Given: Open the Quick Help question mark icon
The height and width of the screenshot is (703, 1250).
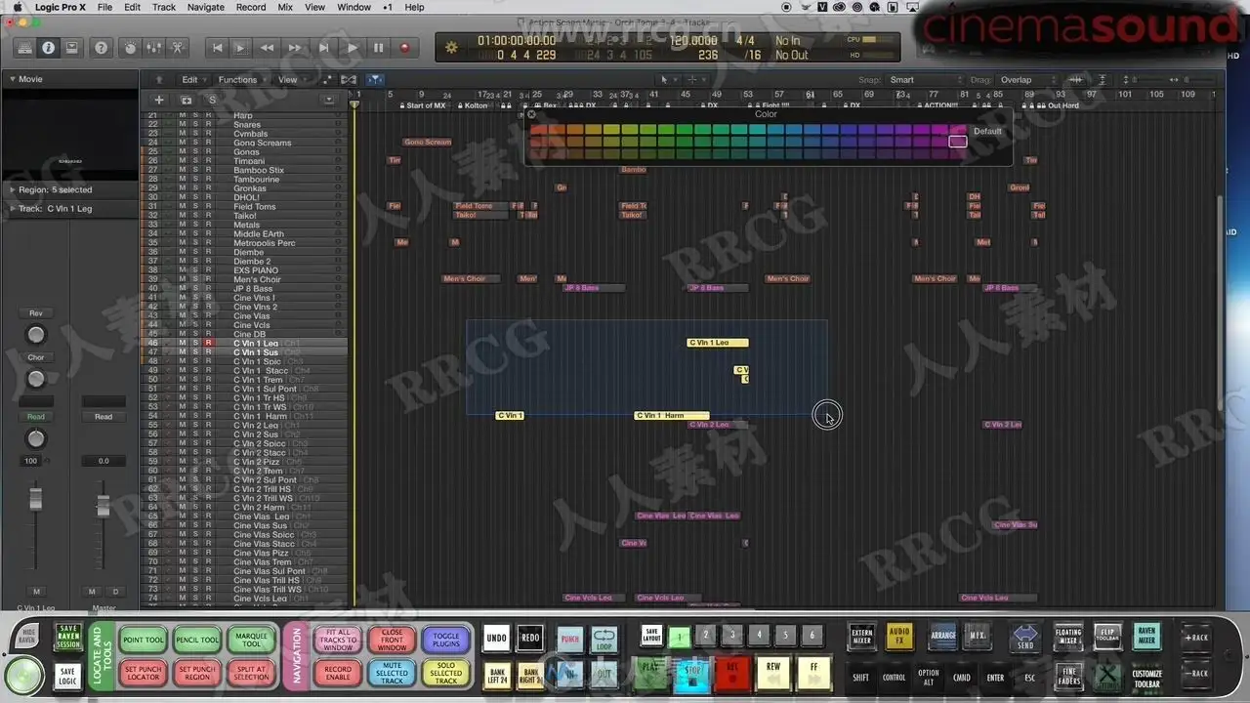Looking at the screenshot, I should (x=101, y=48).
